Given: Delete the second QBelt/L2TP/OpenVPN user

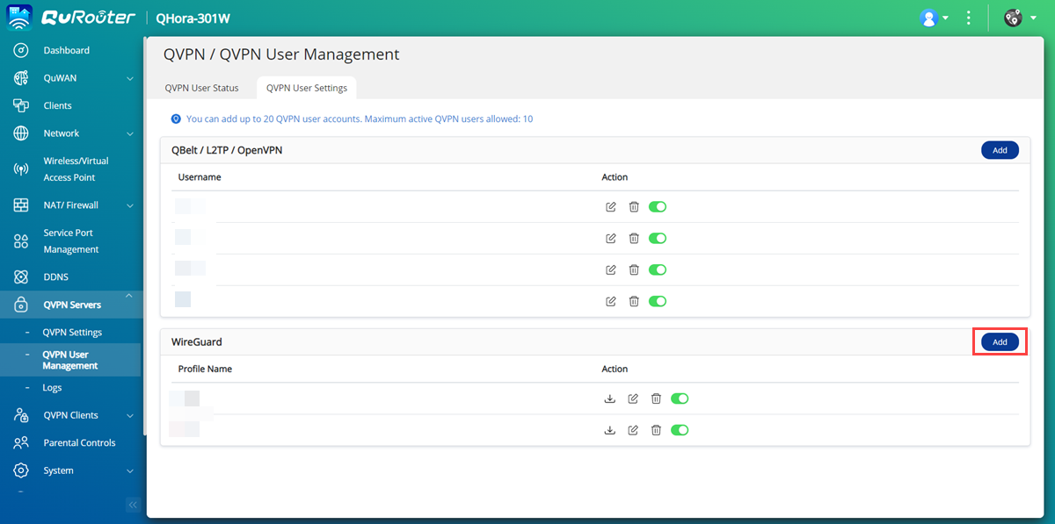Looking at the screenshot, I should pyautogui.click(x=634, y=239).
